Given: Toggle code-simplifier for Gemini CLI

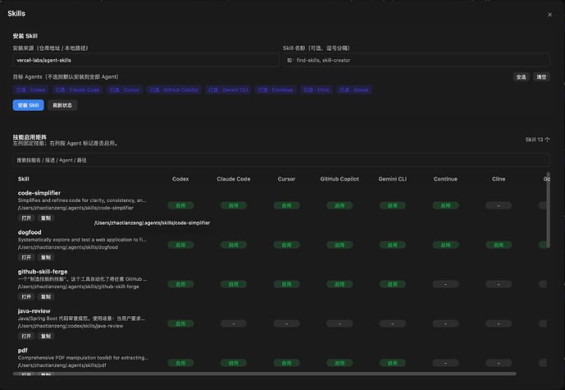Looking at the screenshot, I should pos(393,205).
